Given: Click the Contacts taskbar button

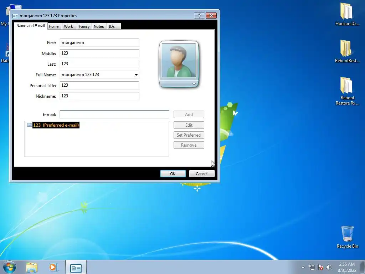Looking at the screenshot, I should pos(76,267).
